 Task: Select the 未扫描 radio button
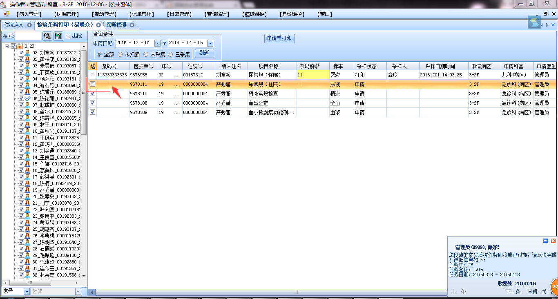pyautogui.click(x=120, y=54)
